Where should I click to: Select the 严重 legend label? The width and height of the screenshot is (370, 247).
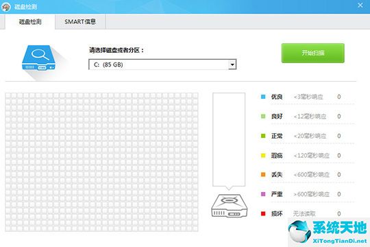coord(277,194)
